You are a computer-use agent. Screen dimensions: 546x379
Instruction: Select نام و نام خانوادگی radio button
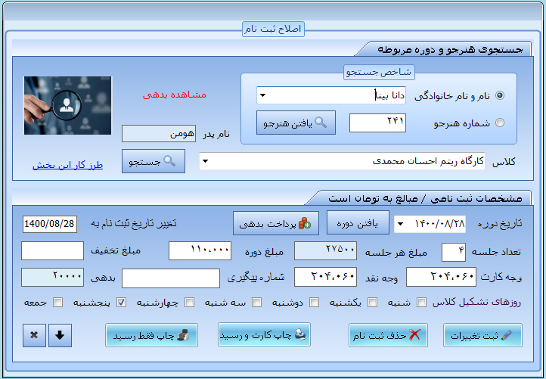point(500,96)
